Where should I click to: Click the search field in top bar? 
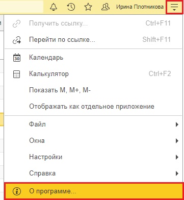pos(21,7)
